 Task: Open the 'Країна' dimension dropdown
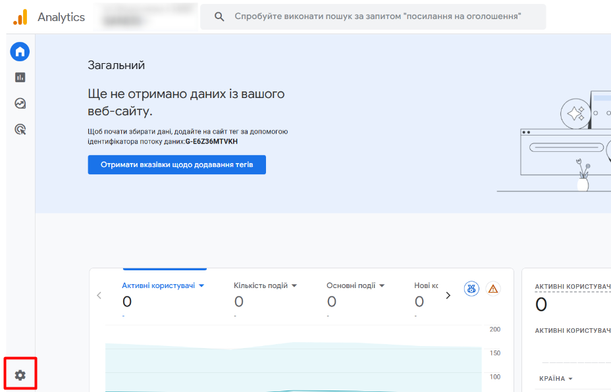point(556,379)
